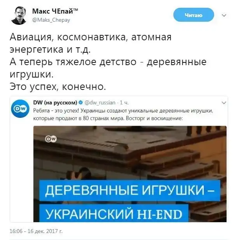Screen dimensions: 239x240
Task: Open DW (на русском) account name
Action: (x=55, y=102)
